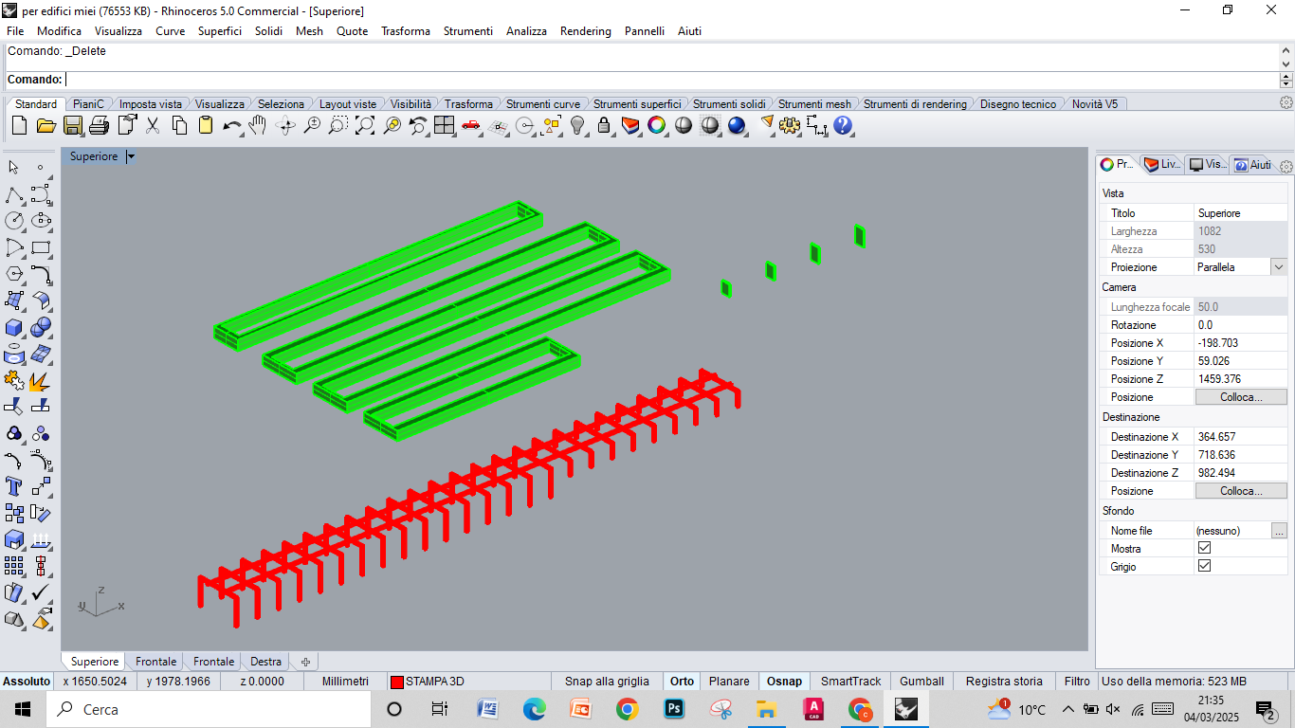
Task: Click the blue Render sphere icon
Action: click(x=737, y=125)
